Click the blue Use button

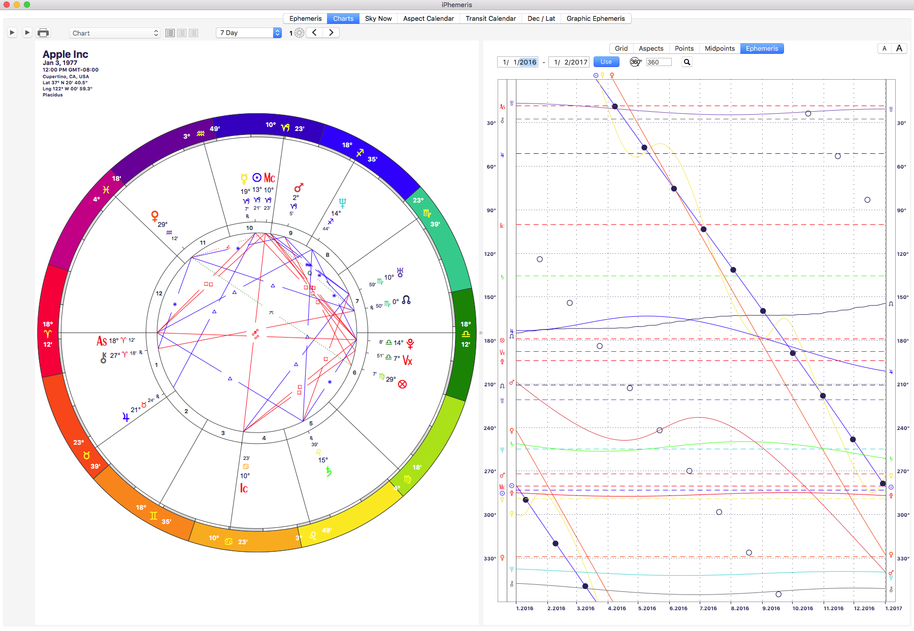606,62
